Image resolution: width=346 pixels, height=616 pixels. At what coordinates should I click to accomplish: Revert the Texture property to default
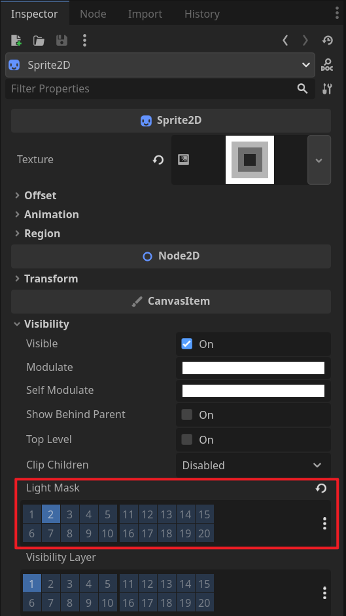(158, 160)
